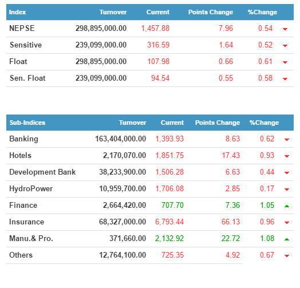Click Development Bank turnover 38,233,900.00

pyautogui.click(x=123, y=172)
